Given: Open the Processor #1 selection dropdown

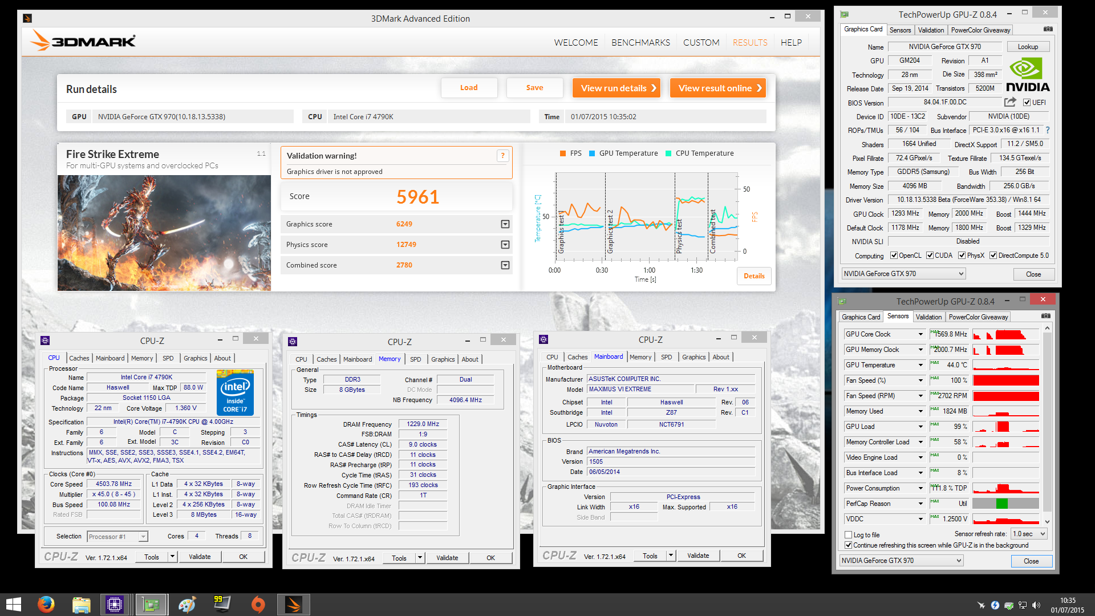Looking at the screenshot, I should [x=117, y=537].
